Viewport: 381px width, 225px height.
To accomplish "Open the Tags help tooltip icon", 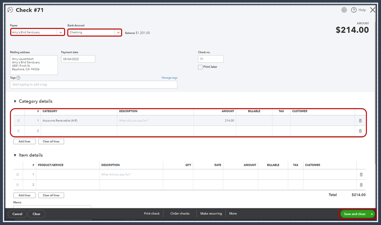I will click(18, 78).
